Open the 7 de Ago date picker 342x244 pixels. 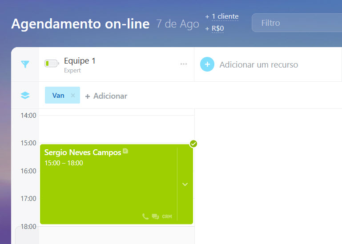[177, 24]
